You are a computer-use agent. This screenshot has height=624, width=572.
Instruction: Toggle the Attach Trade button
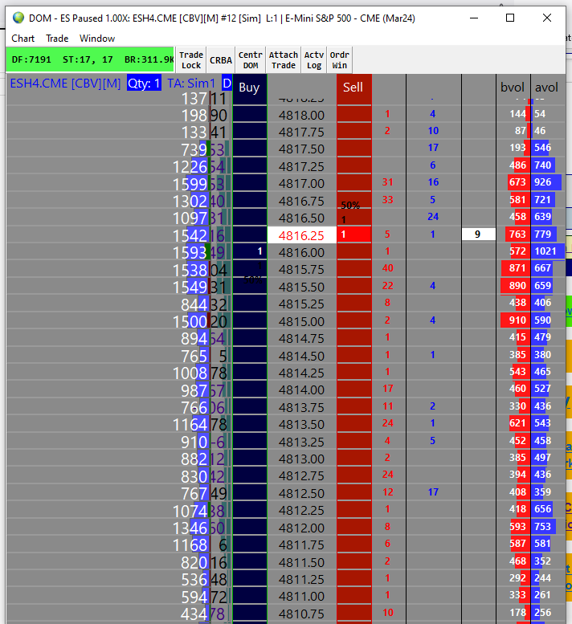coord(284,60)
